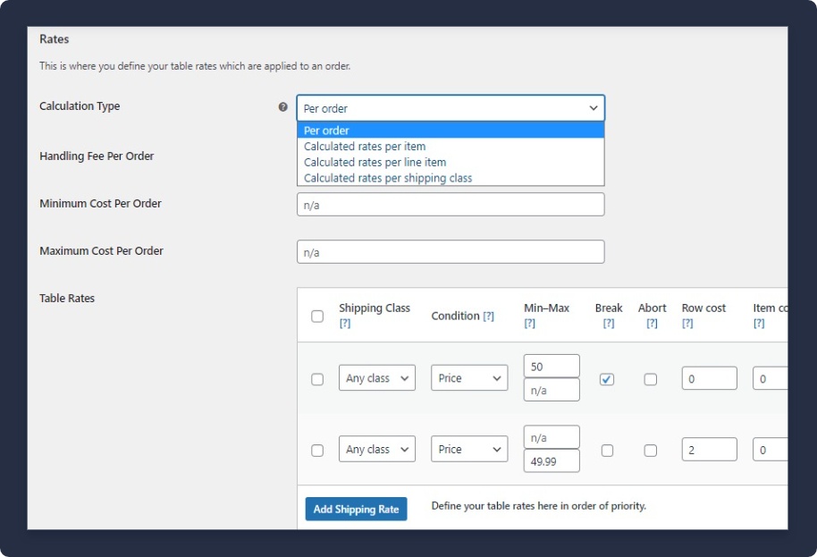Enable the Abort checkbox in second rate row
The image size is (817, 557).
[x=651, y=451]
